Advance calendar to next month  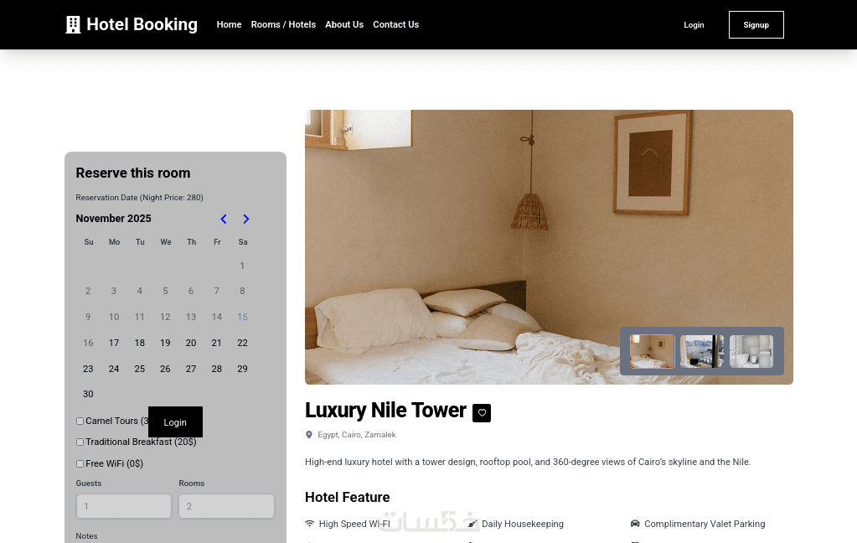[246, 219]
